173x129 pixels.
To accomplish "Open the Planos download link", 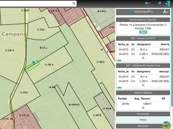I will point(143,120).
